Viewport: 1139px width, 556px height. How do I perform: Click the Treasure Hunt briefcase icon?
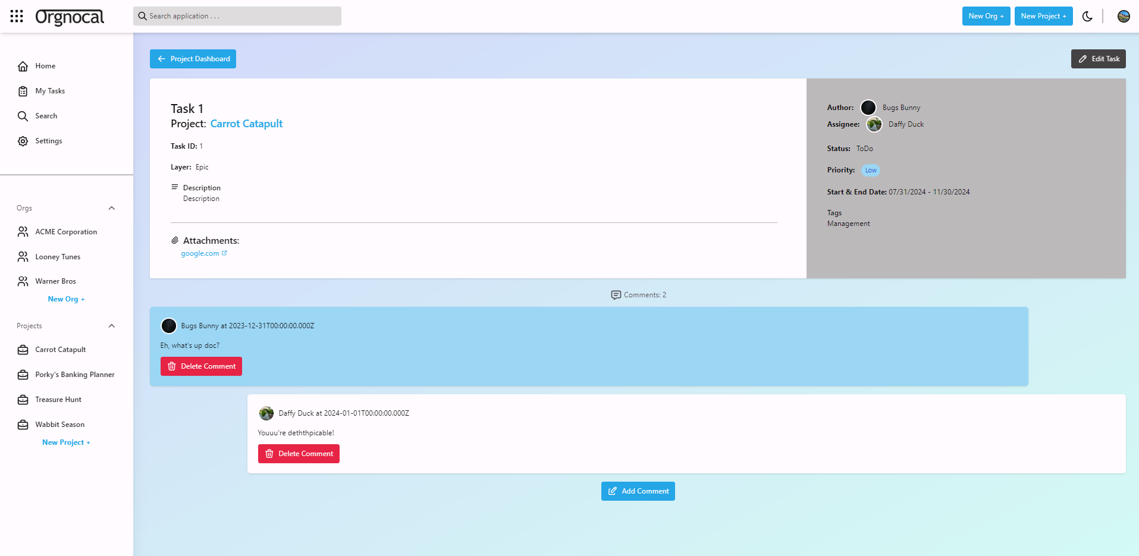(x=23, y=400)
